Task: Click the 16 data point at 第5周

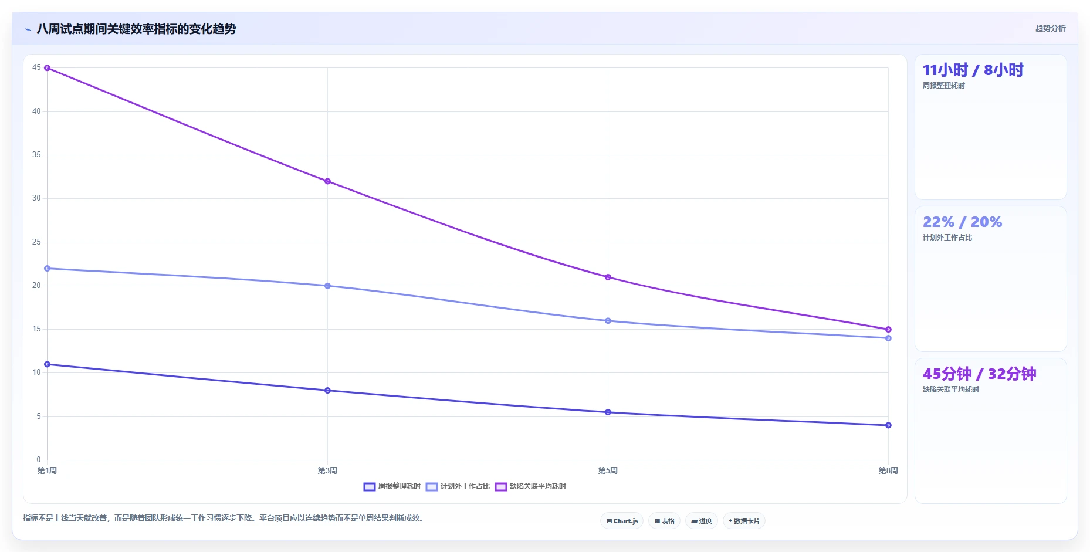Action: tap(608, 321)
